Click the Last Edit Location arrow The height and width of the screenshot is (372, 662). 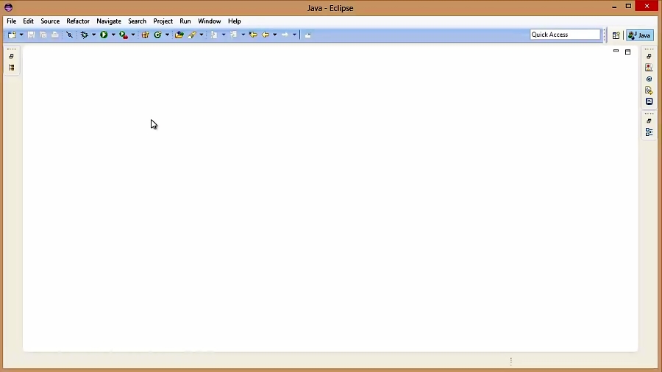[x=253, y=35]
